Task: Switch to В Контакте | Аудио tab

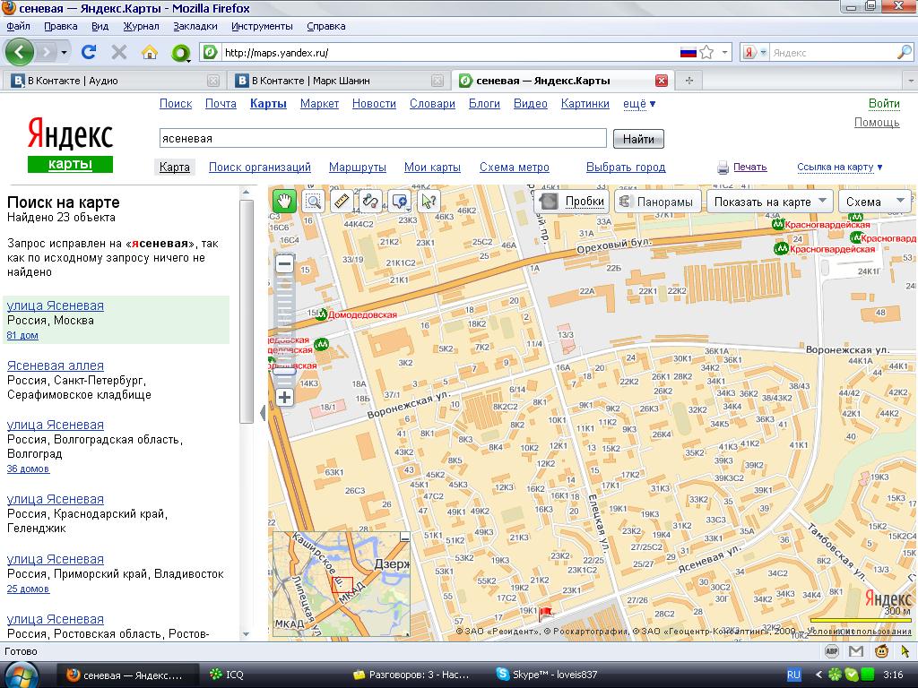Action: [114, 81]
